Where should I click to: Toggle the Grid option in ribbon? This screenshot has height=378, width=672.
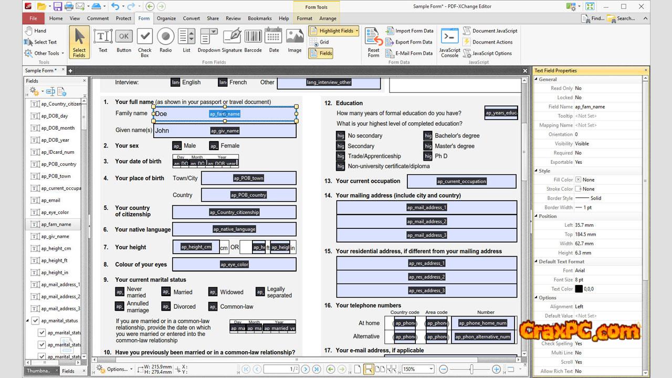click(320, 42)
